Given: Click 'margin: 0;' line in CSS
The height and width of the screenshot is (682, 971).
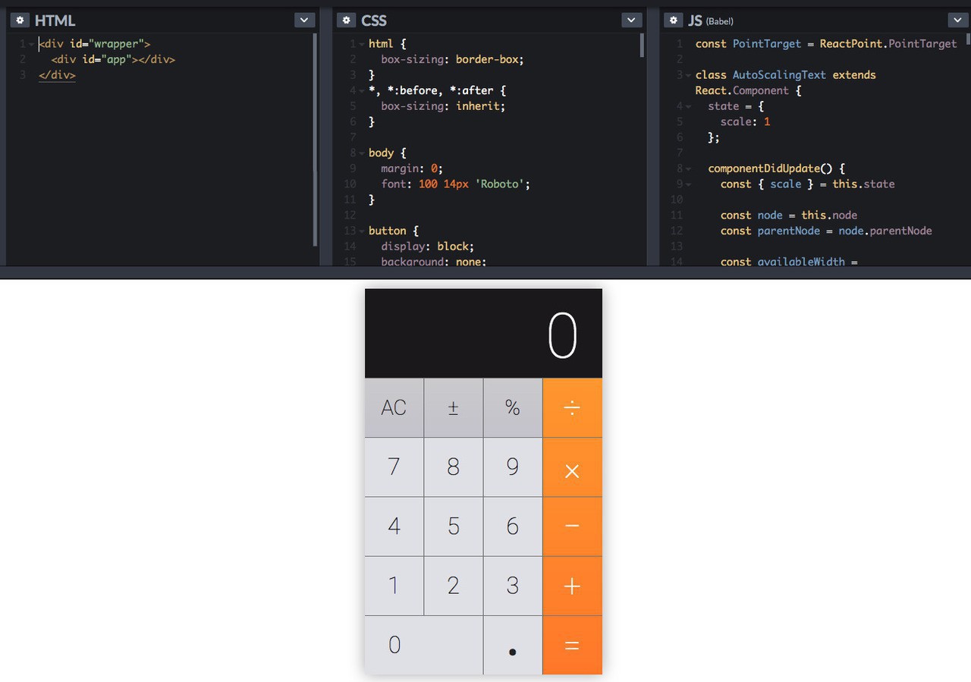Looking at the screenshot, I should click(411, 168).
